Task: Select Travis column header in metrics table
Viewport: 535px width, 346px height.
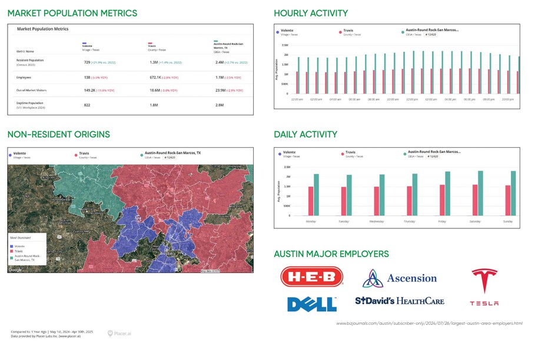Action: click(155, 45)
